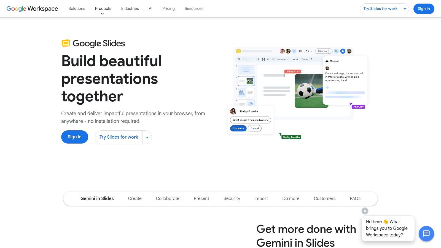Open the Resources menu

pyautogui.click(x=194, y=9)
